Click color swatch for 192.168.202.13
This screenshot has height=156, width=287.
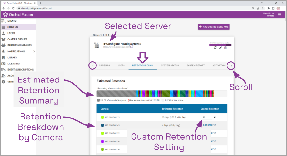click(102, 117)
